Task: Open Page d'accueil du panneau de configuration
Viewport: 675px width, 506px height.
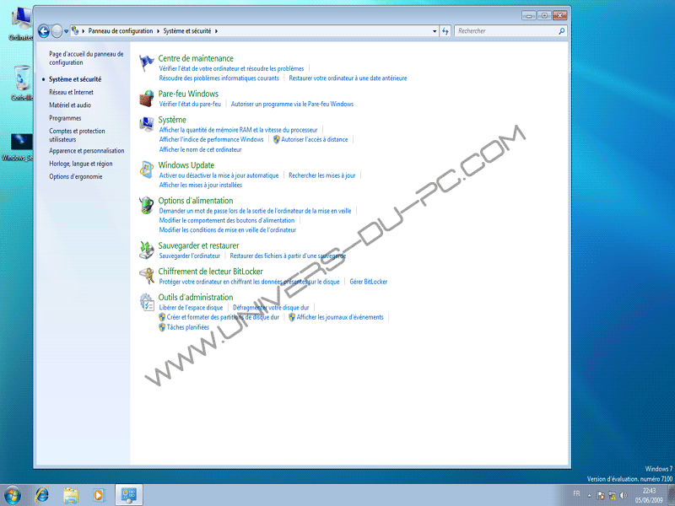Action: pos(86,58)
